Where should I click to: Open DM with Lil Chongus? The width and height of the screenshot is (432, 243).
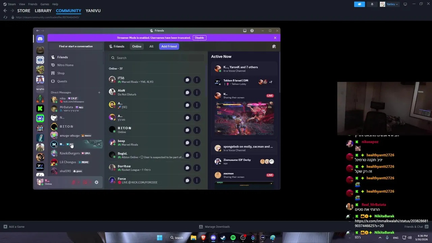click(x=76, y=162)
